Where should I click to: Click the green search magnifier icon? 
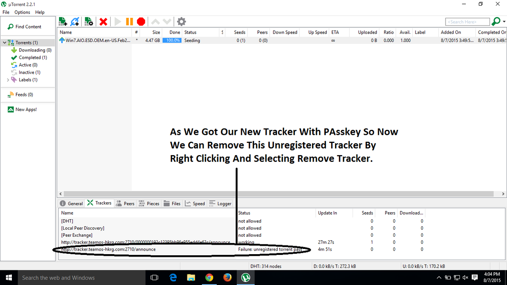pos(496,22)
